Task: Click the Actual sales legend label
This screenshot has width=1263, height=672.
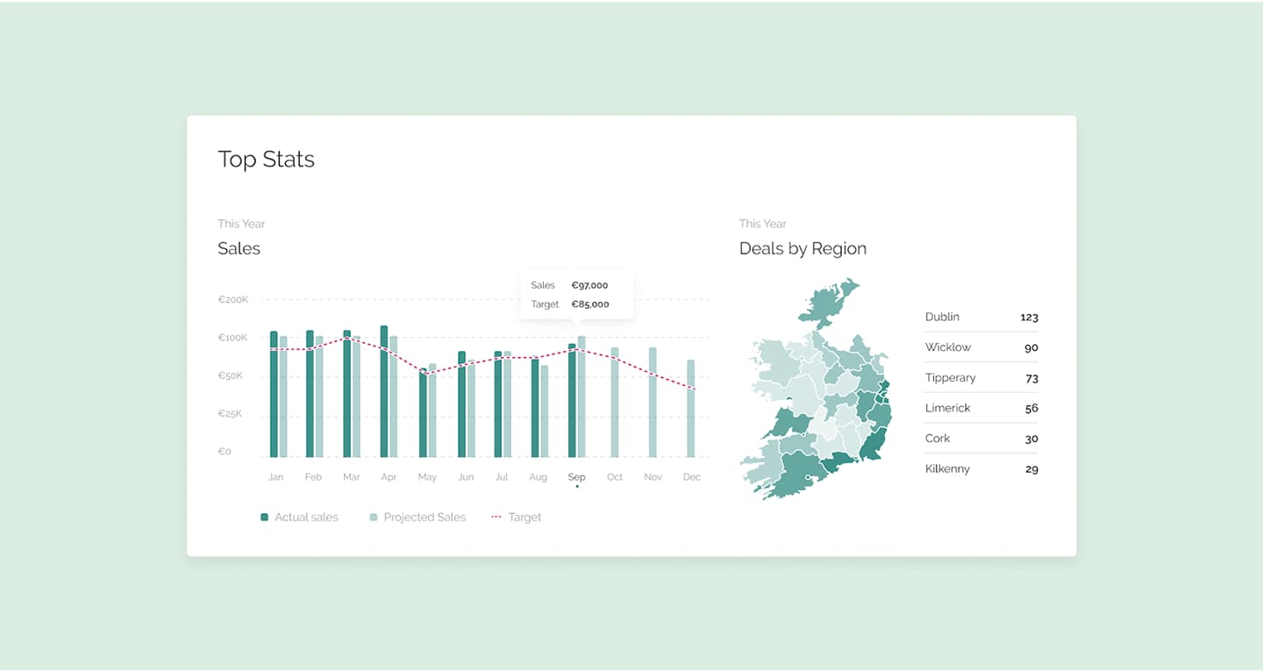Action: click(306, 518)
